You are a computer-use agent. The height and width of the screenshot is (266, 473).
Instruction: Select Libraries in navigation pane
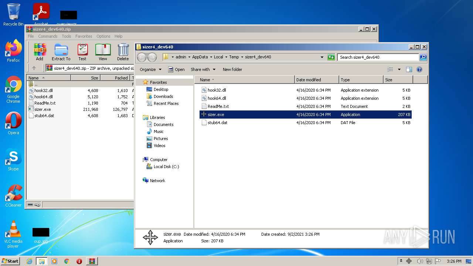[x=157, y=117]
